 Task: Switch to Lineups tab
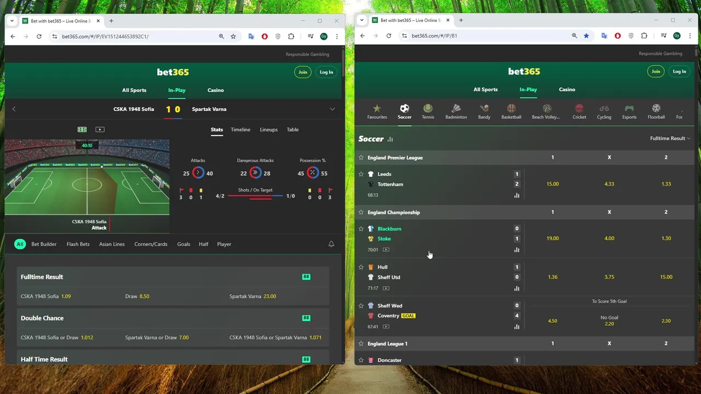[268, 130]
